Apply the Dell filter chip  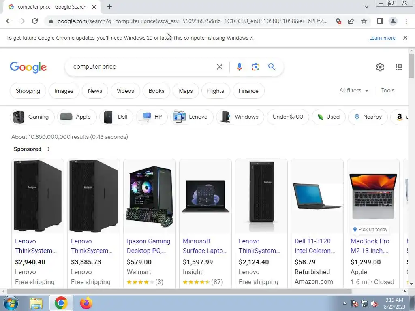(x=116, y=117)
